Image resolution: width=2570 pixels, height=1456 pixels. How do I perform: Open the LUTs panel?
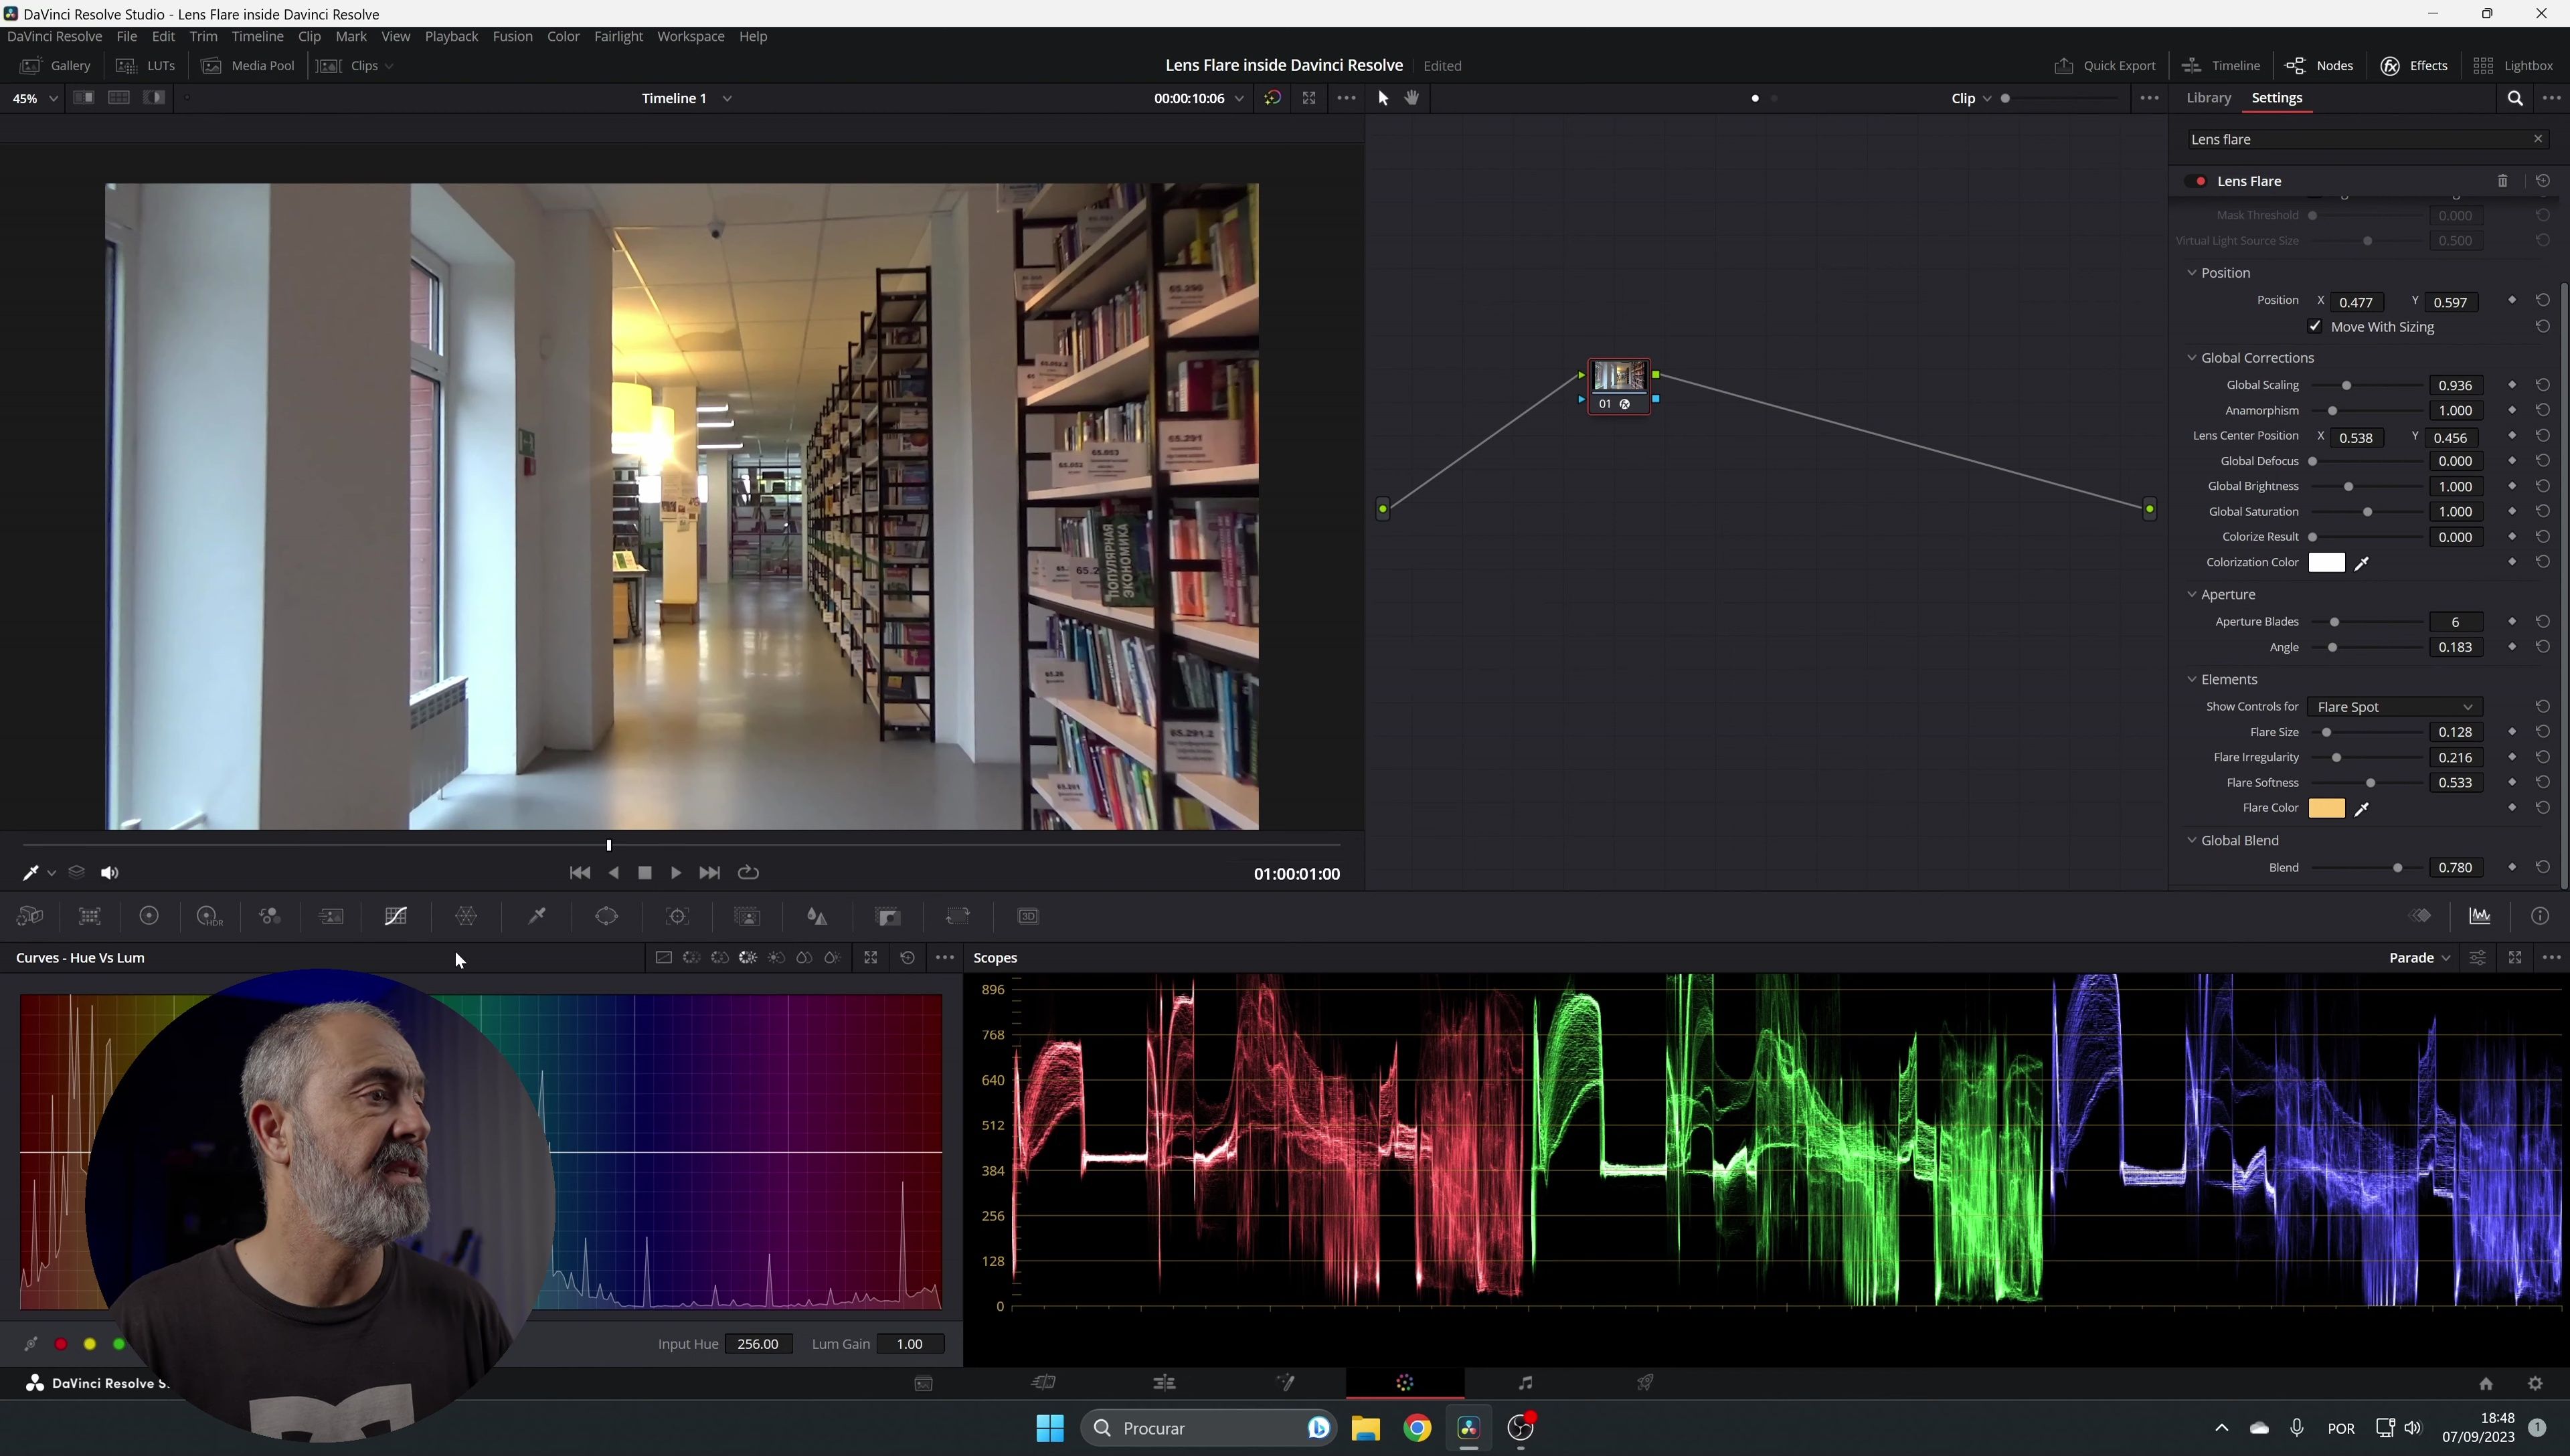[146, 66]
